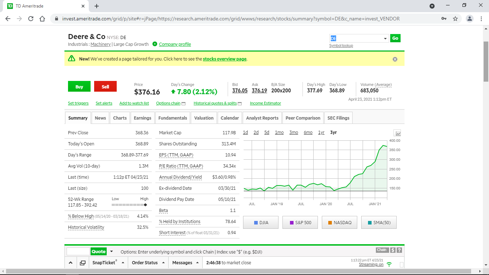Open the Analyst Reports tab
Screen dimensions: 489x275
(x=262, y=118)
